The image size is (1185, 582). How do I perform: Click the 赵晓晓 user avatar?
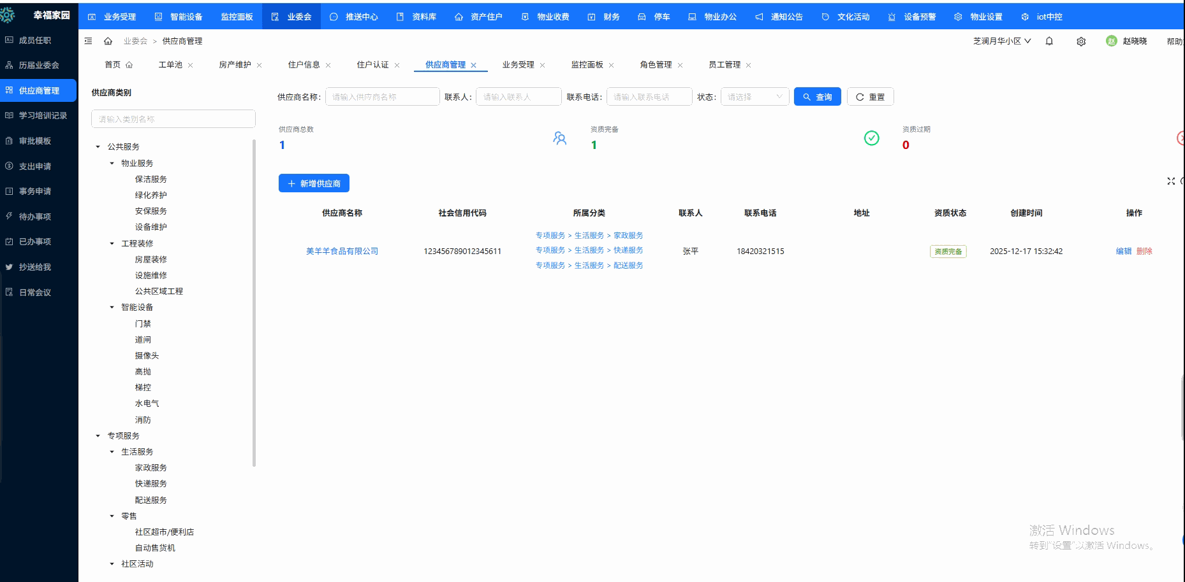[1112, 41]
